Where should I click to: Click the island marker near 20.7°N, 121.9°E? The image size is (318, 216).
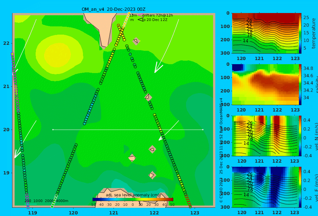pos(148,97)
